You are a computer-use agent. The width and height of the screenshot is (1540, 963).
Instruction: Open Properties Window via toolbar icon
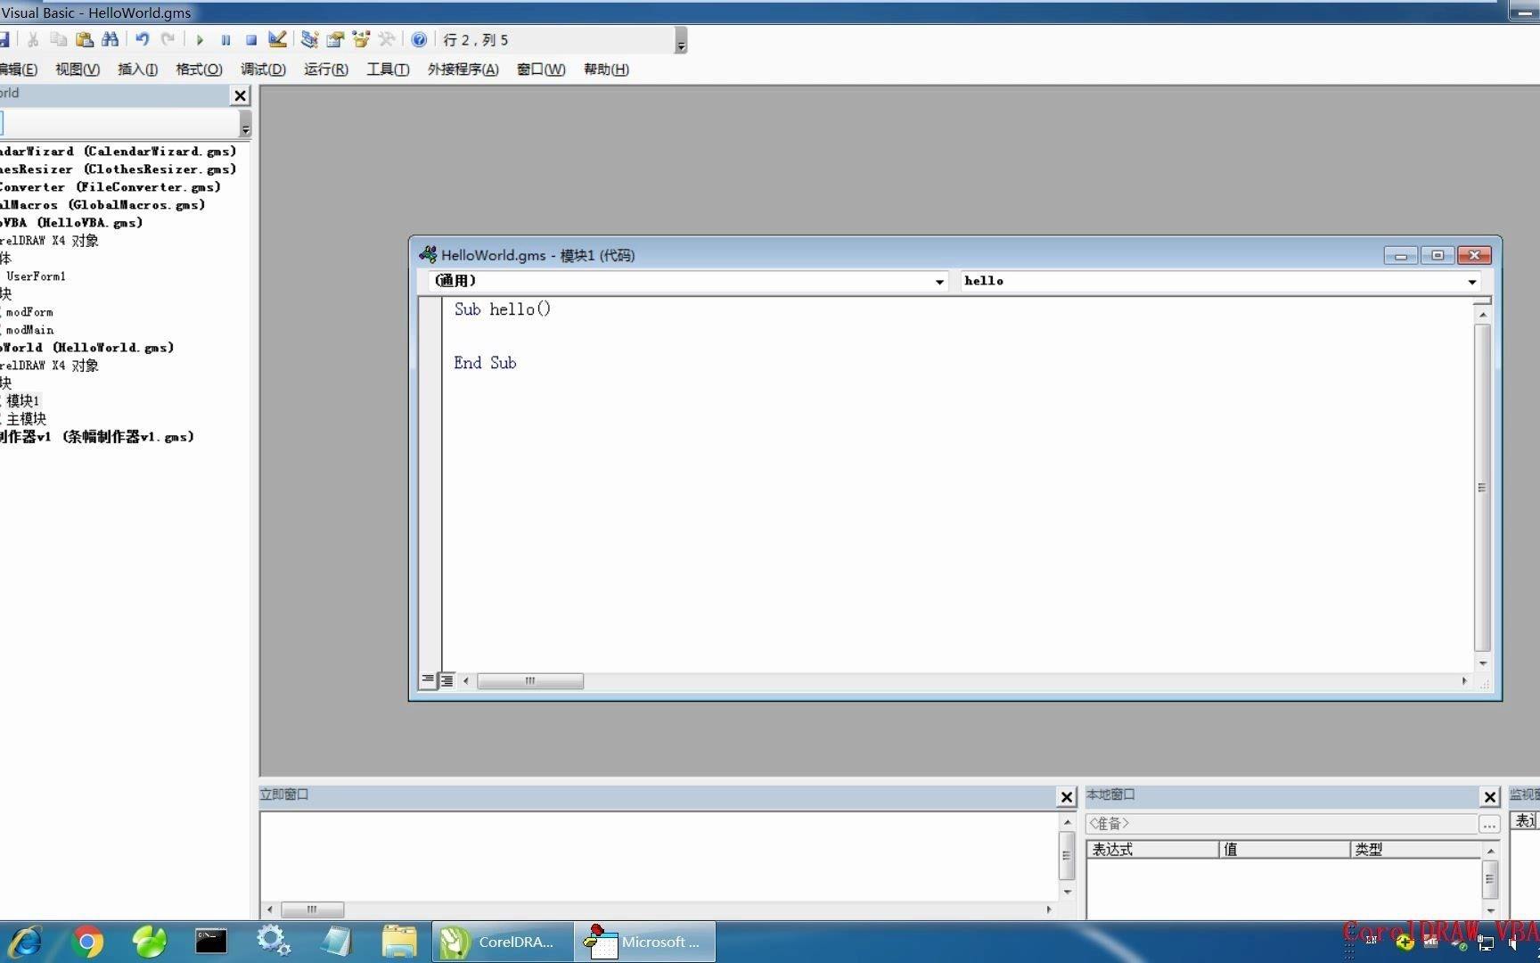pyautogui.click(x=335, y=39)
